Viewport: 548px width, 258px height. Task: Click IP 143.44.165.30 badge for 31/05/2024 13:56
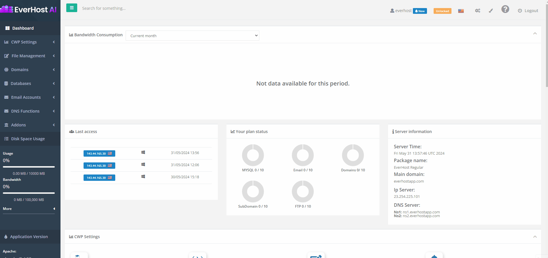[99, 153]
